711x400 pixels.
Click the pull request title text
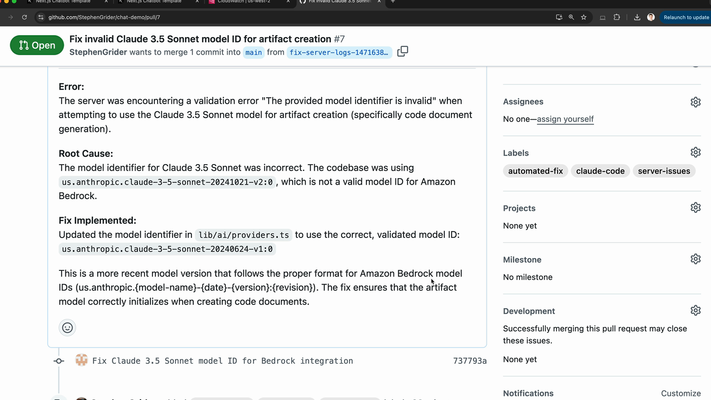point(200,39)
